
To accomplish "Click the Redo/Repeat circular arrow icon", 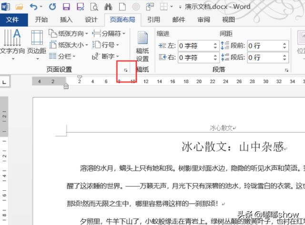I will tap(52, 7).
